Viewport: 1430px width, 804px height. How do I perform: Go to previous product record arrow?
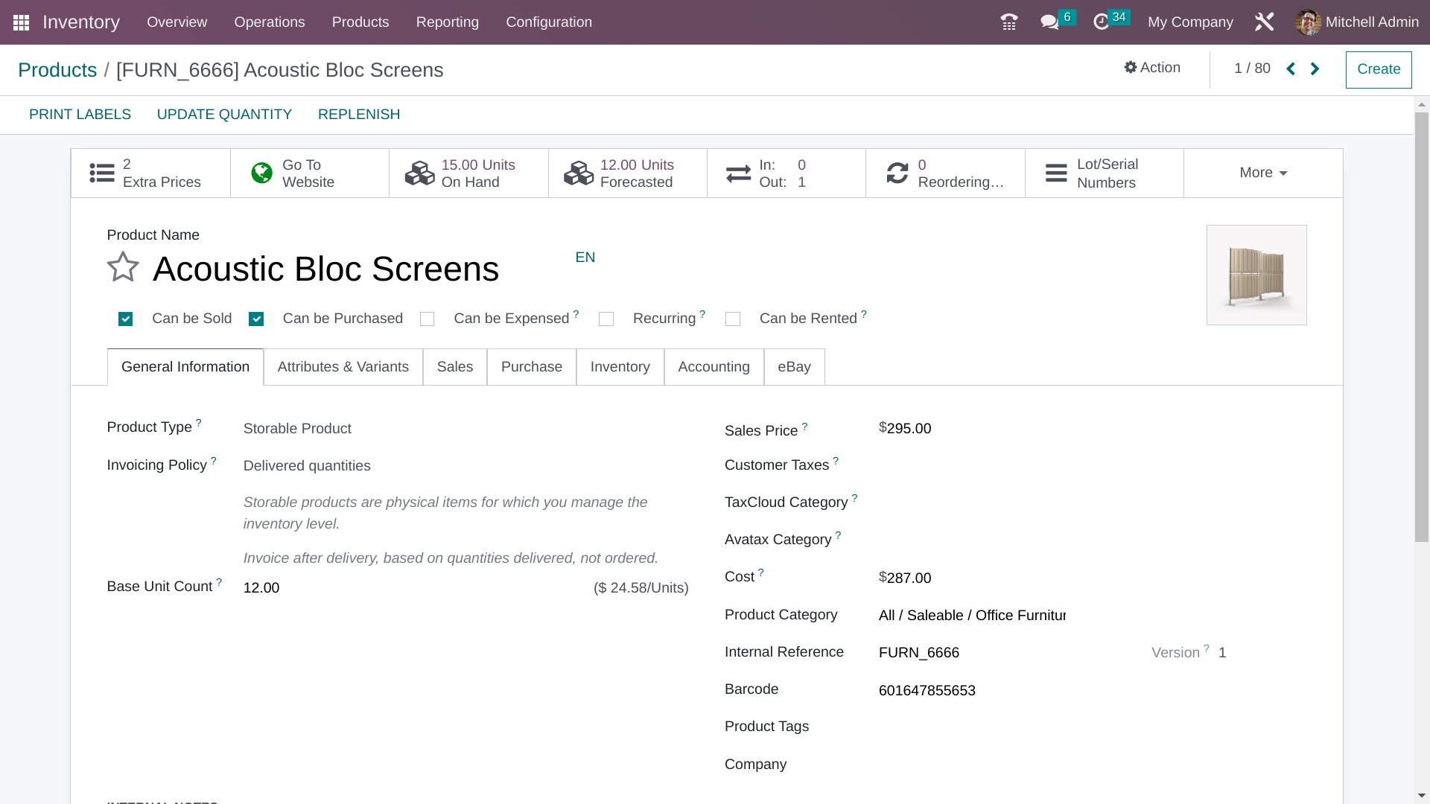pos(1291,69)
